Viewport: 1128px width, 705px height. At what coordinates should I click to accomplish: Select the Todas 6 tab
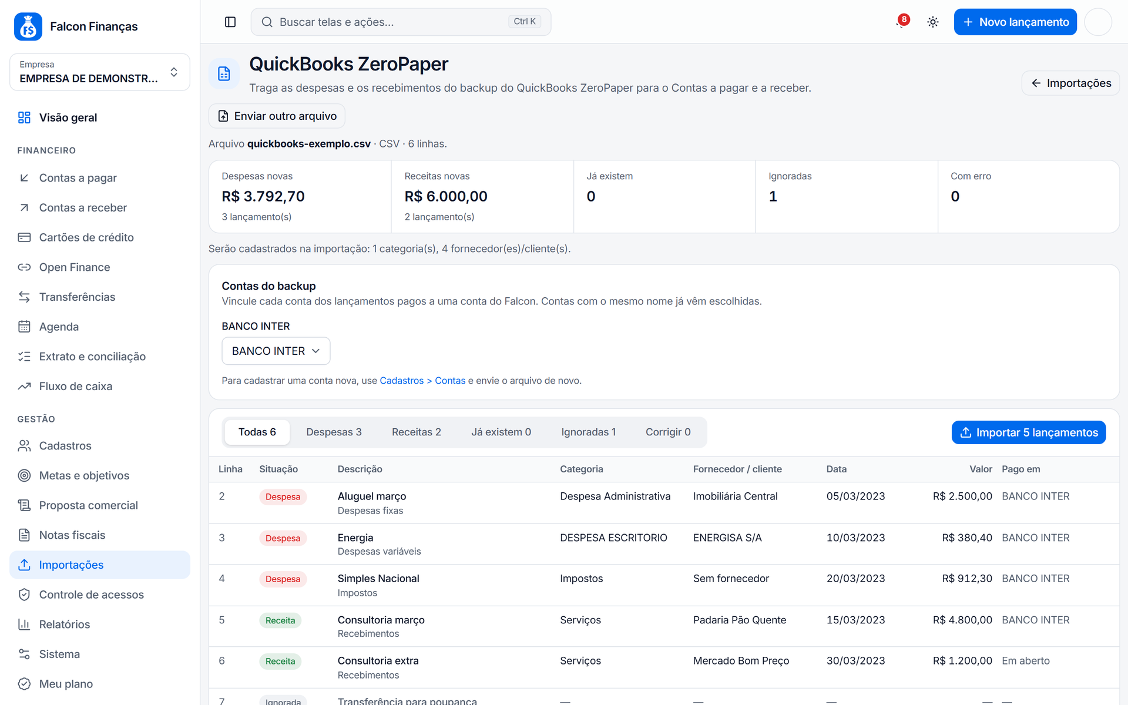(257, 432)
